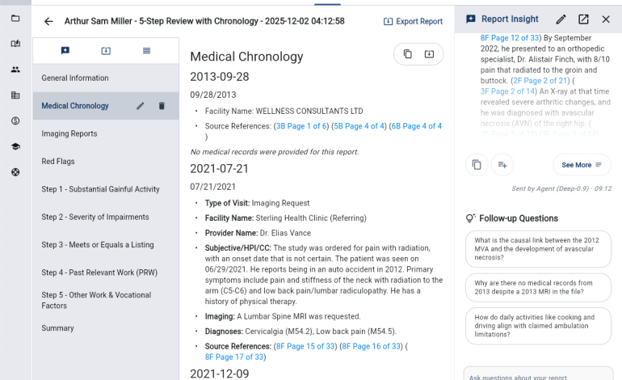Image resolution: width=622 pixels, height=380 pixels.
Task: Delete the Medical Chronology section with trash icon
Action: tap(162, 106)
